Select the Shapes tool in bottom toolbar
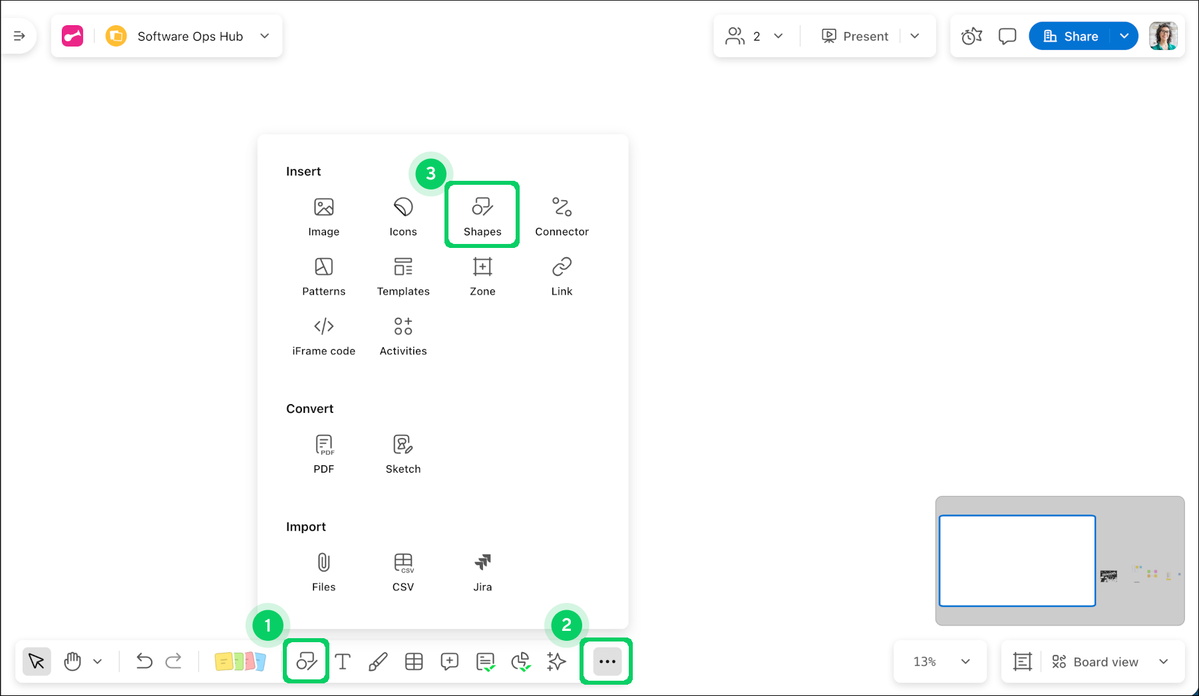The height and width of the screenshot is (696, 1199). coord(306,661)
